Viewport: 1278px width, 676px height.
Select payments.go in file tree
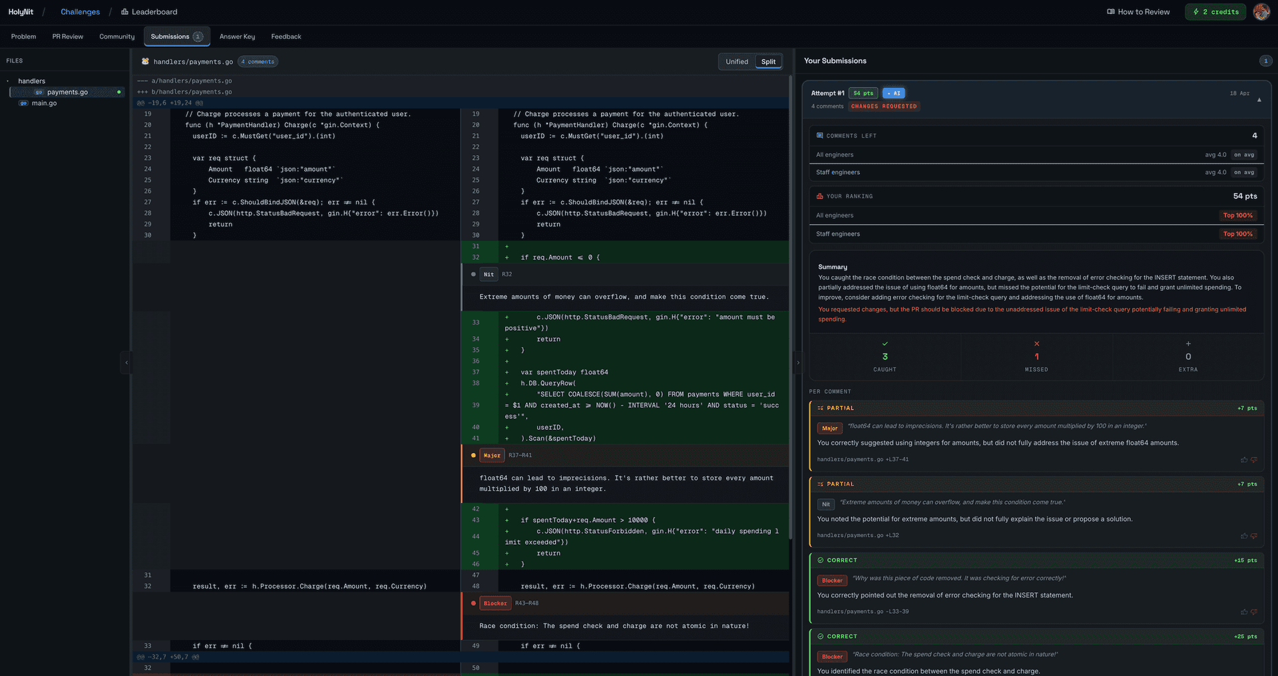coord(67,92)
